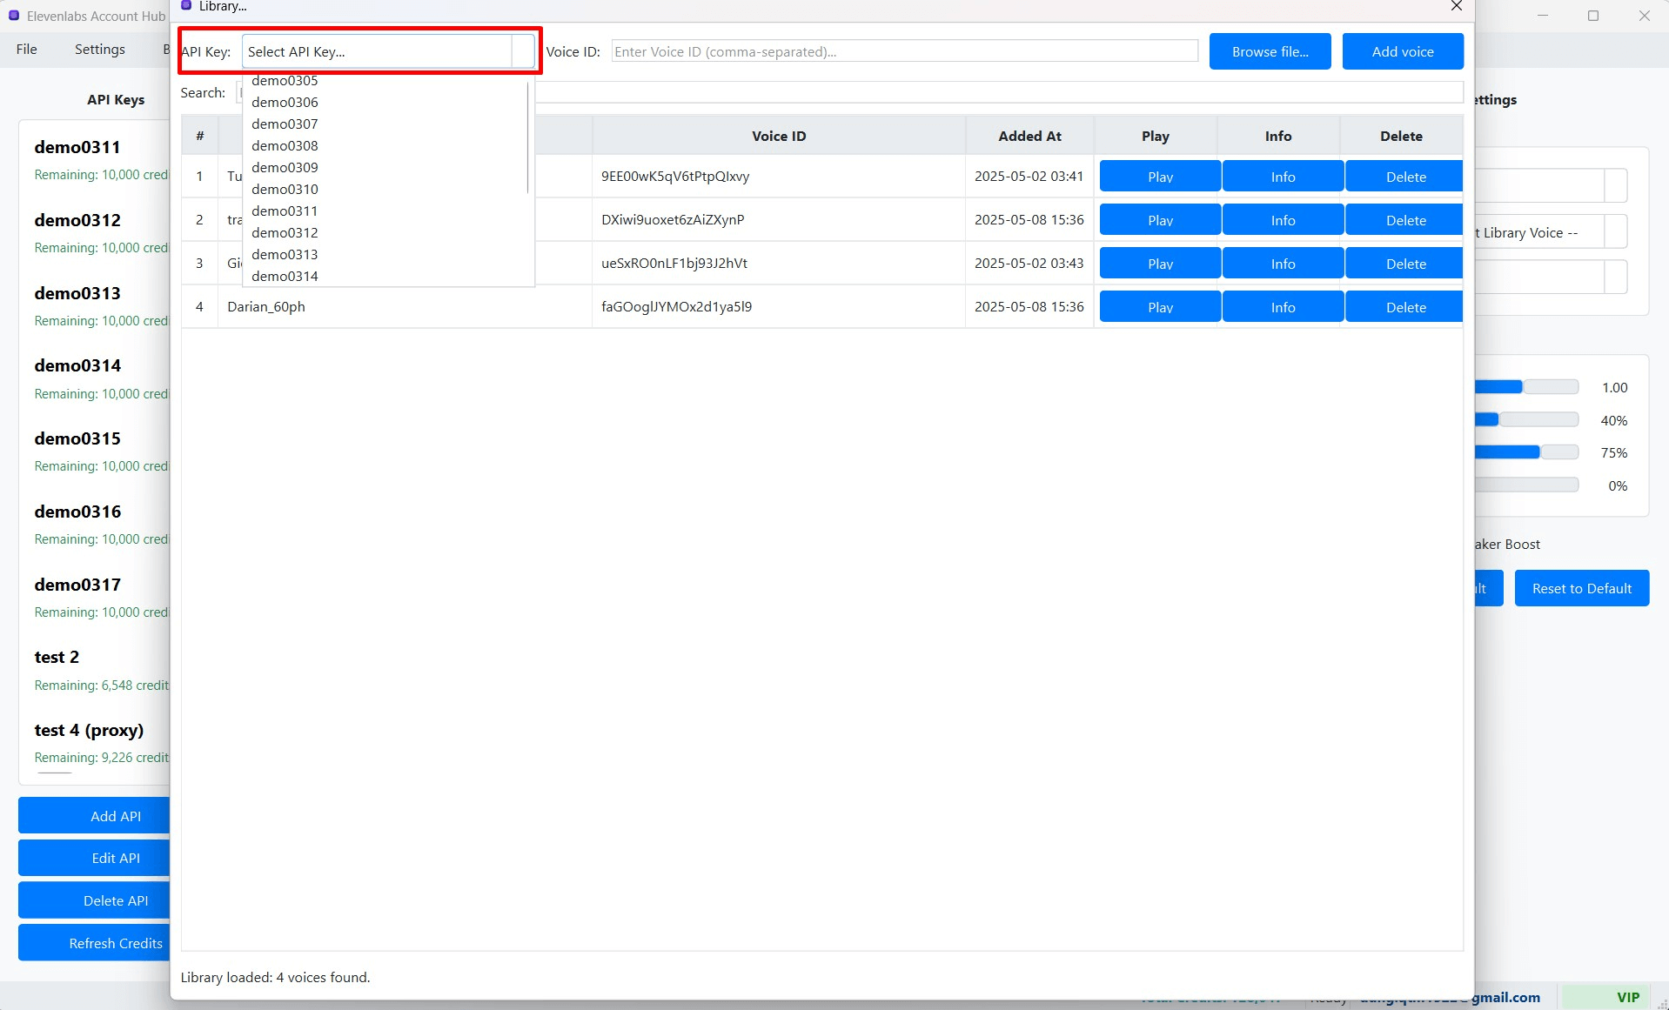Click the dropdown list scrollbar
1669x1010 pixels.
click(x=528, y=137)
